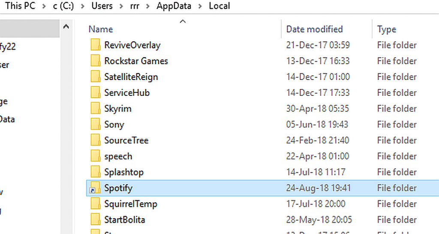Sort files by the Name column
The width and height of the screenshot is (439, 234).
click(101, 29)
